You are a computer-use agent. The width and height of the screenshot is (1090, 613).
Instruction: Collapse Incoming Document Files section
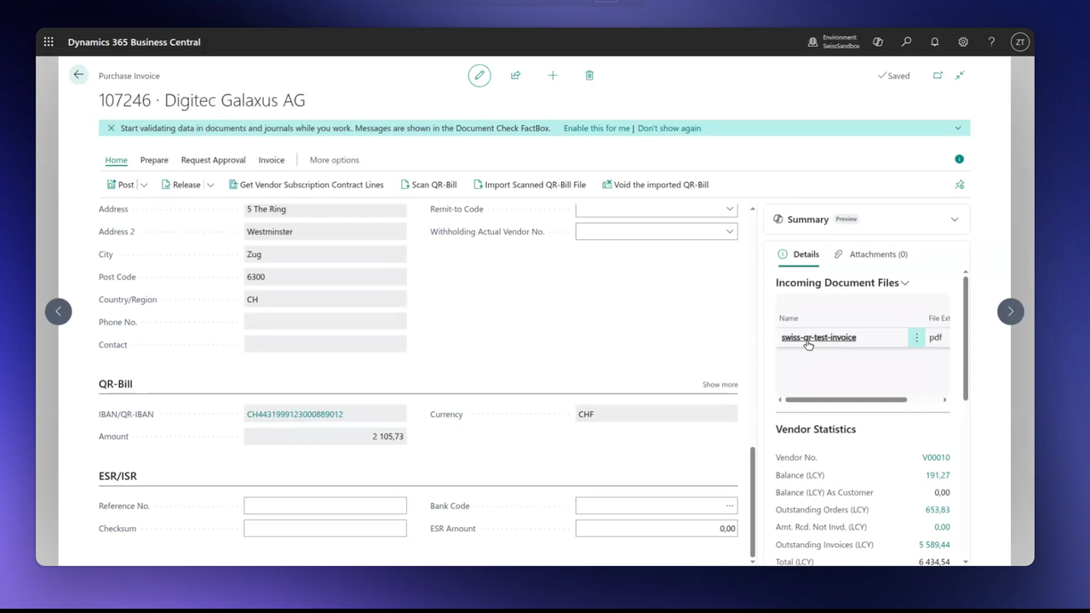point(905,284)
